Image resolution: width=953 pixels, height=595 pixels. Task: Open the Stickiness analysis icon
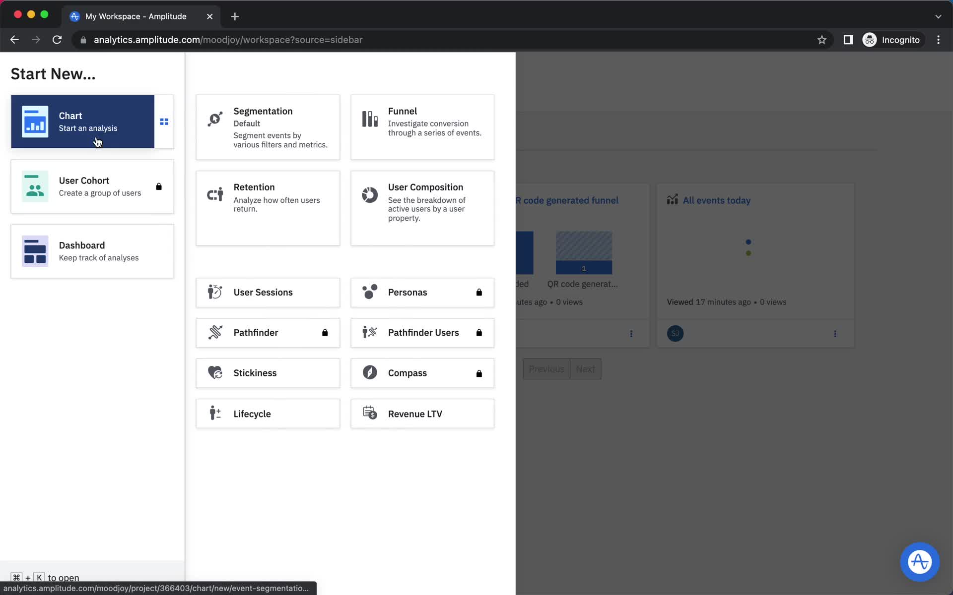click(x=215, y=373)
